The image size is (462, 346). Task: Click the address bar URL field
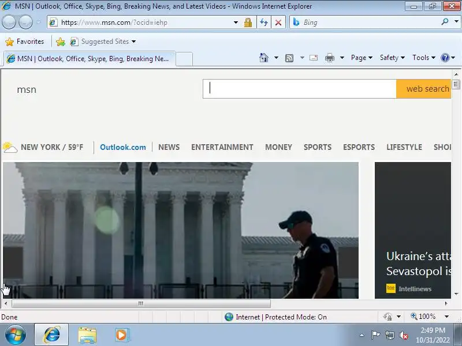(142, 22)
